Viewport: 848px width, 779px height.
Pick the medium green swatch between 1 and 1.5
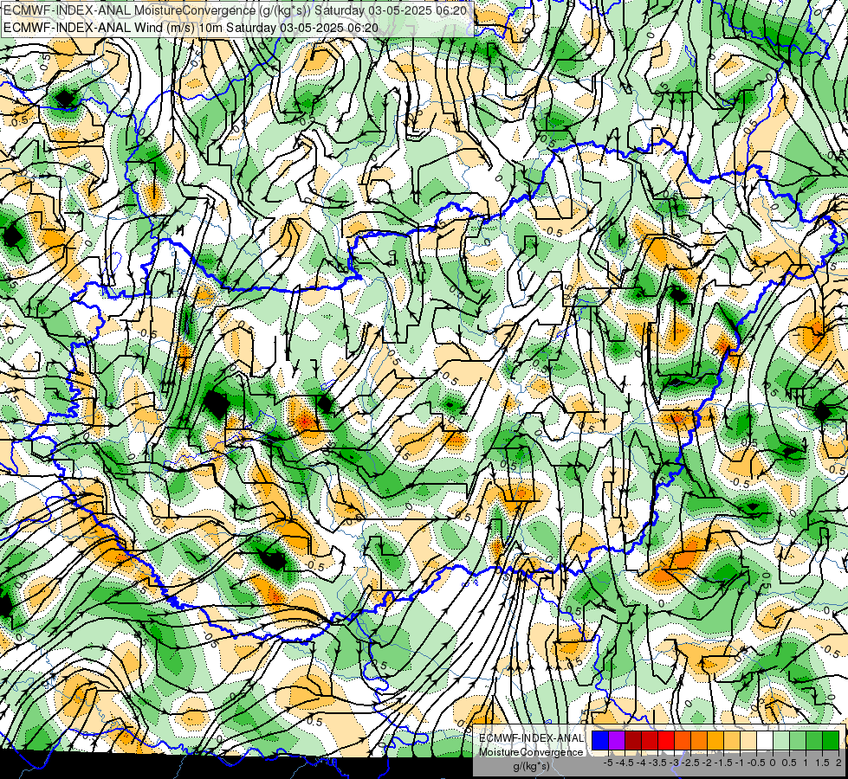814,741
